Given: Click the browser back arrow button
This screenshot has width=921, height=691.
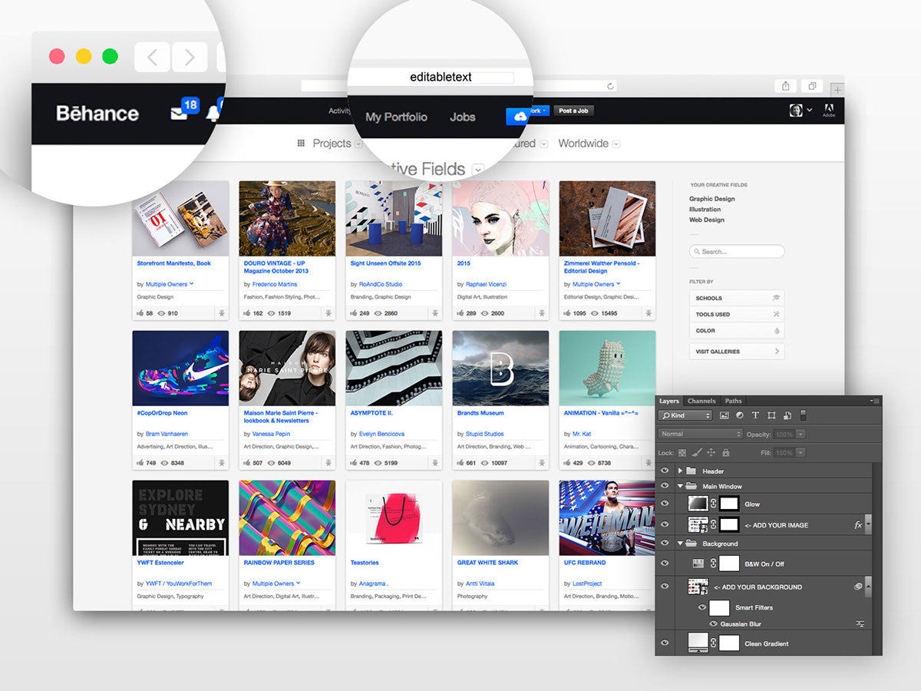Looking at the screenshot, I should (152, 57).
